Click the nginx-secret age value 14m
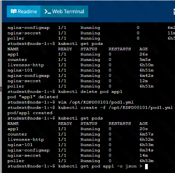This screenshot has width=175, height=173. pyautogui.click(x=143, y=155)
